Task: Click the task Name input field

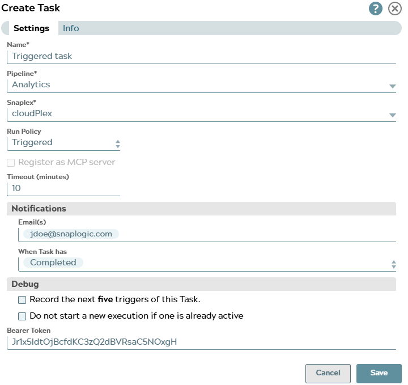Action: tap(201, 56)
